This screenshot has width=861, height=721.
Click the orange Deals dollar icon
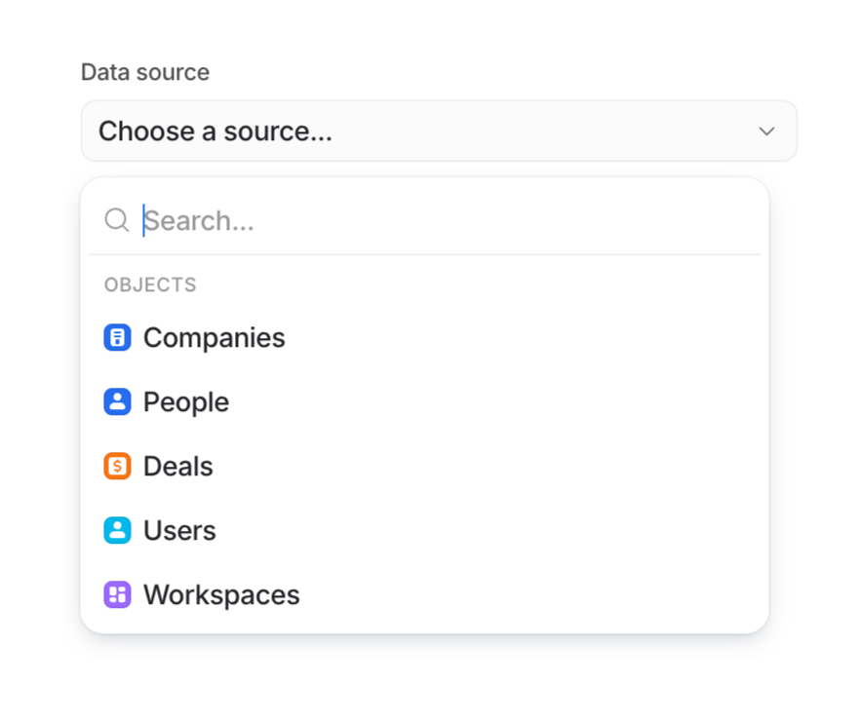click(x=116, y=466)
